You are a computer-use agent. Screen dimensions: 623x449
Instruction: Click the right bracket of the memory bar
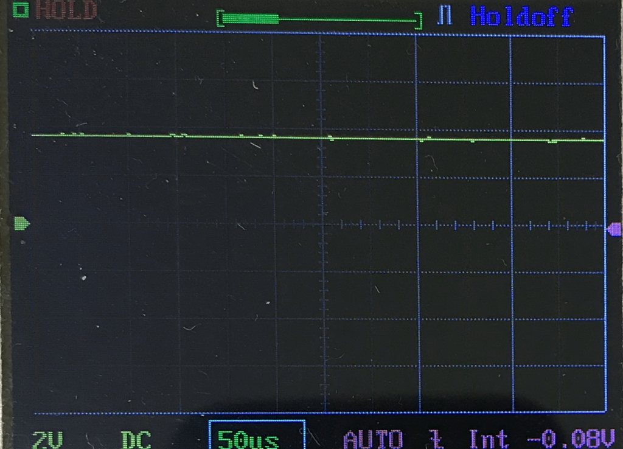(x=419, y=21)
